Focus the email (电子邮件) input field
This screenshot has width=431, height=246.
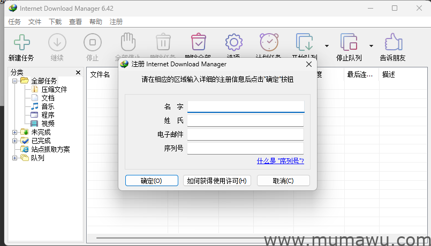245,135
